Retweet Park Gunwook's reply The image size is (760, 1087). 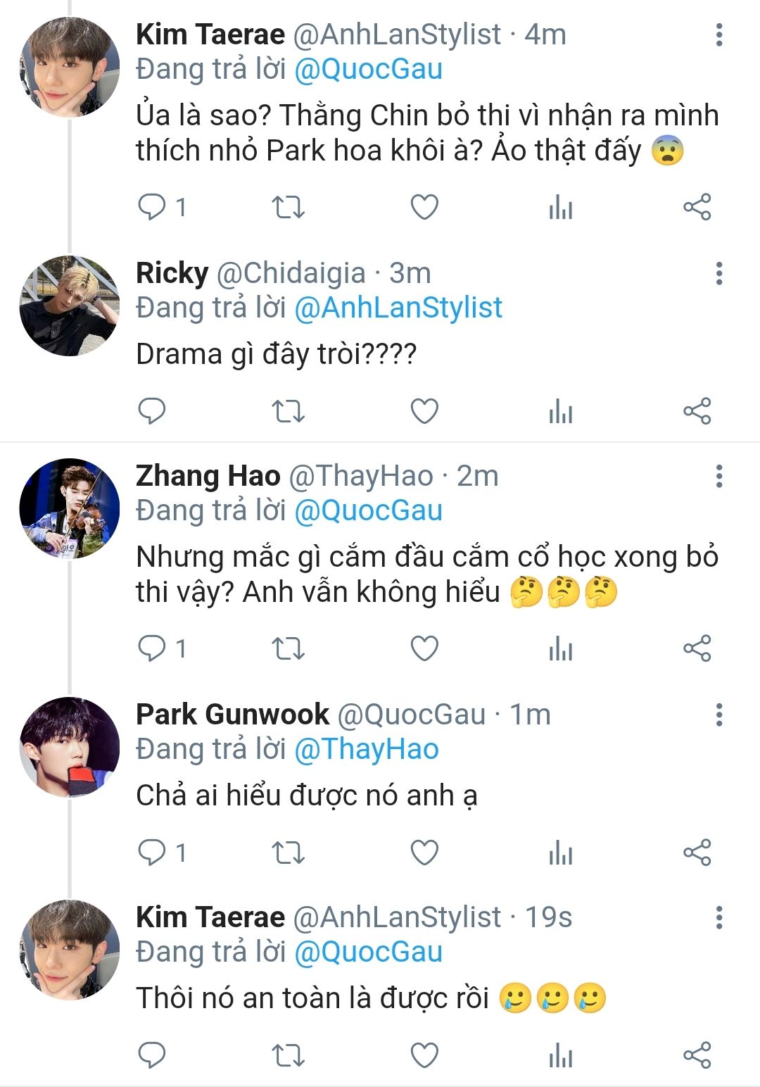click(288, 853)
